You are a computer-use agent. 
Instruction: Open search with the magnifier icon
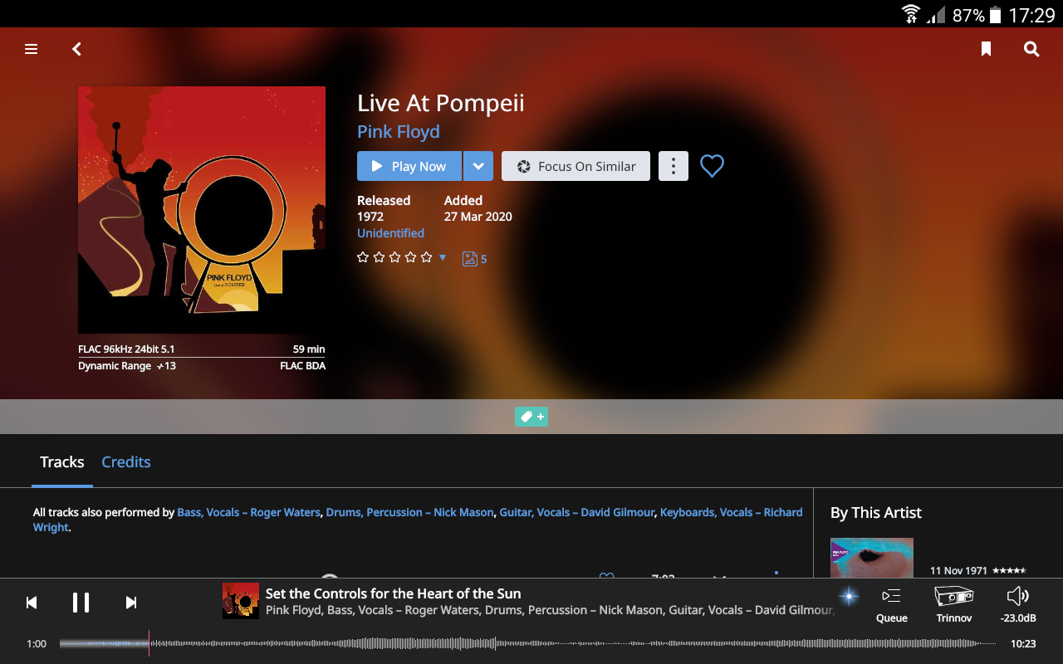tap(1031, 49)
